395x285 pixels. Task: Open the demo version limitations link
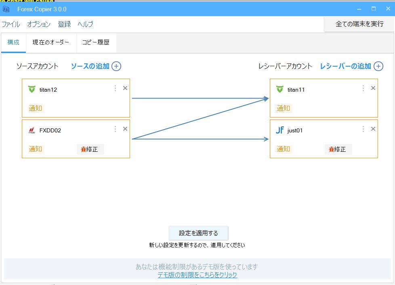[197, 274]
